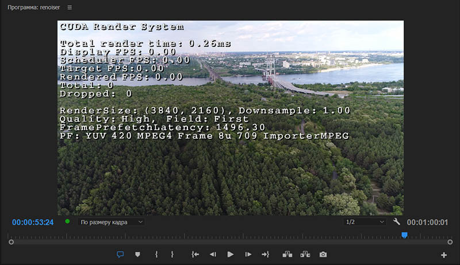460x265 pixels.
Task: Click the Add Marker speech-bubble icon
Action: pyautogui.click(x=120, y=255)
